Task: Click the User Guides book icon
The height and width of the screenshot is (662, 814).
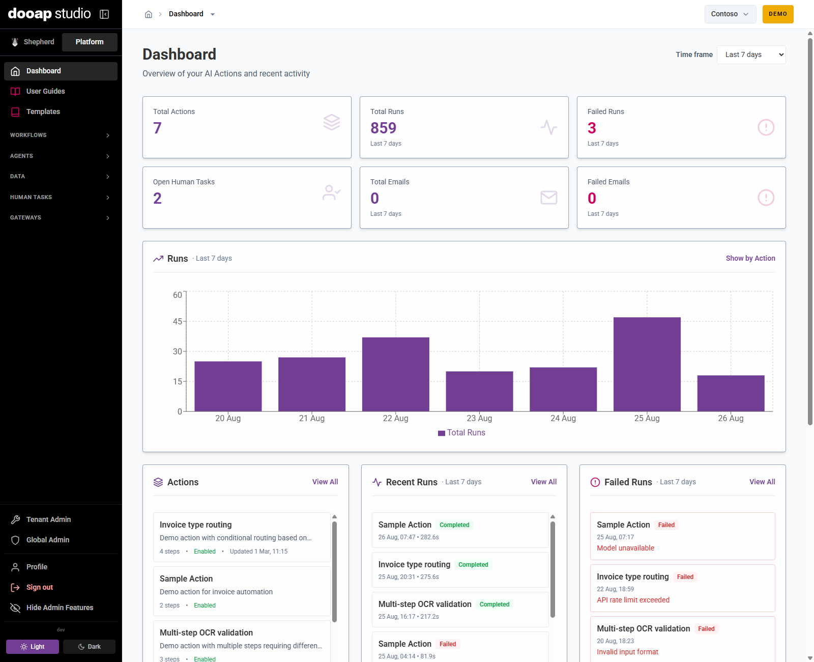Action: pos(15,92)
